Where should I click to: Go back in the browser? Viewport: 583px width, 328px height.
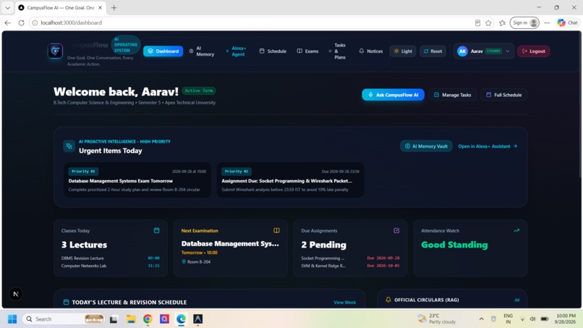click(x=7, y=22)
